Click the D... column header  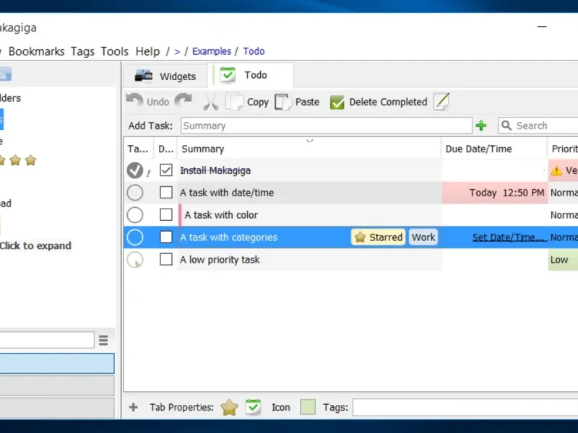(x=165, y=149)
